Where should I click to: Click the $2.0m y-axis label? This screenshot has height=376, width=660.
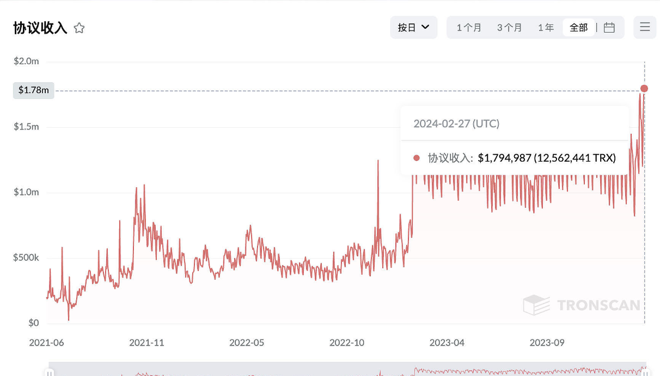coord(26,61)
